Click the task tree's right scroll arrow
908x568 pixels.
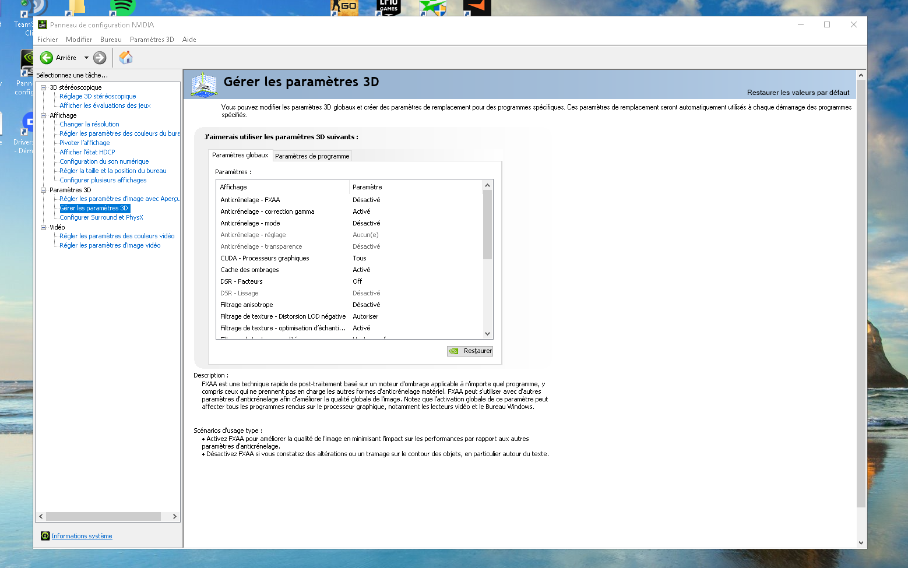(x=174, y=516)
